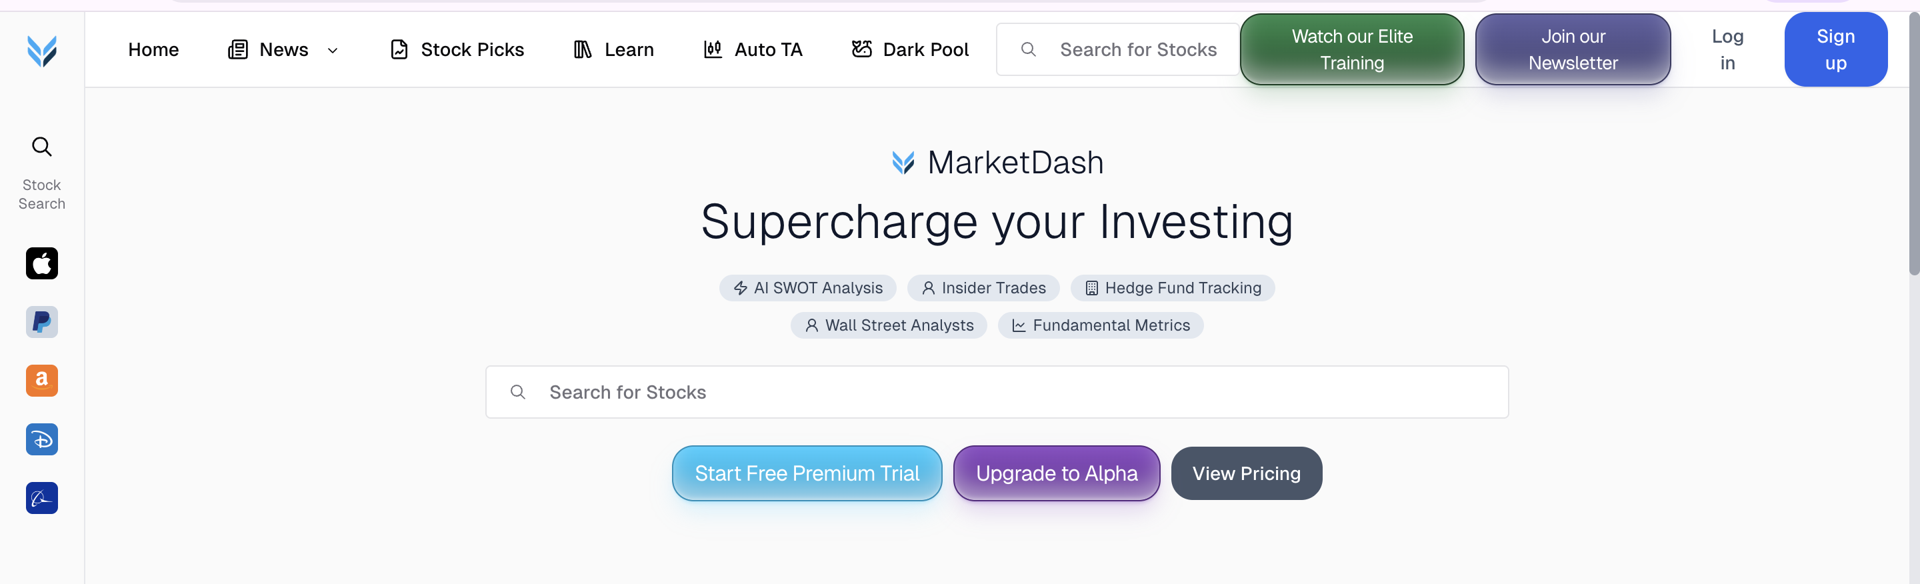Select the PayPal stock icon
The width and height of the screenshot is (1920, 584).
tap(42, 322)
